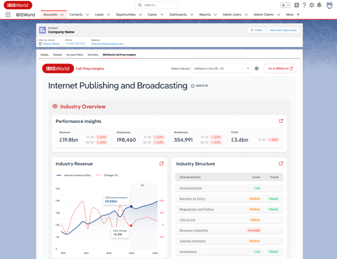337x259 pixels.
Task: Click the Salesforce search field
Action: click(x=168, y=5)
